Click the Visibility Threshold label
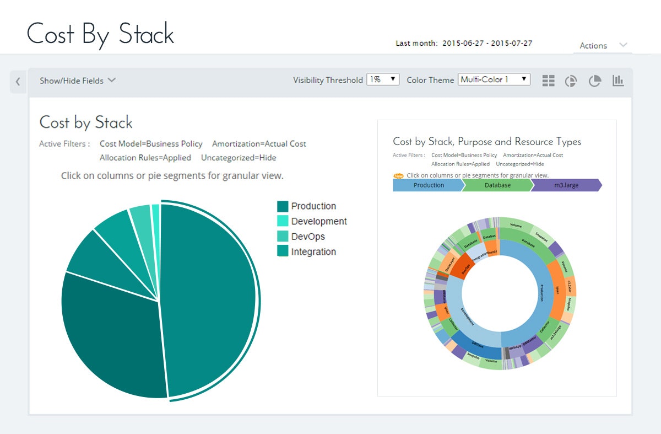This screenshot has height=434, width=661. [328, 80]
